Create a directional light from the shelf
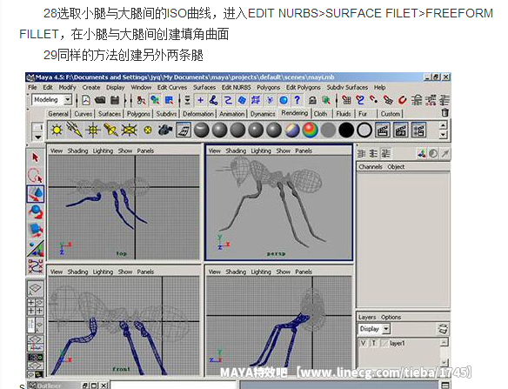Screen dimensions: 508x389 (x=75, y=130)
